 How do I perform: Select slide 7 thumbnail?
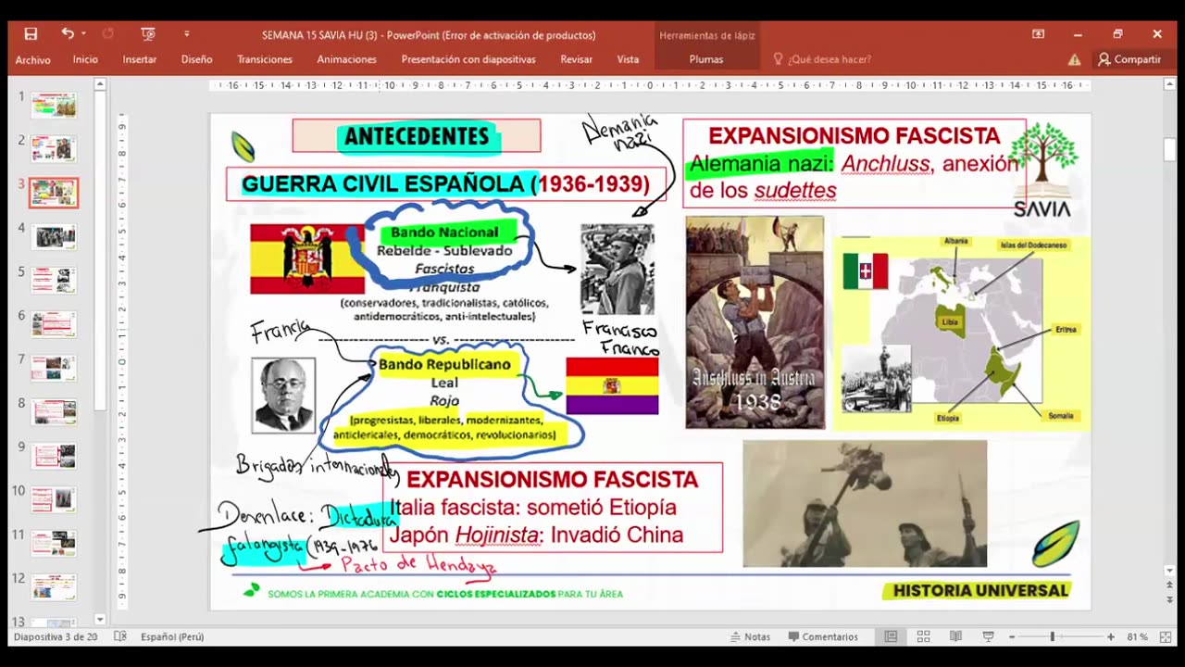point(54,368)
